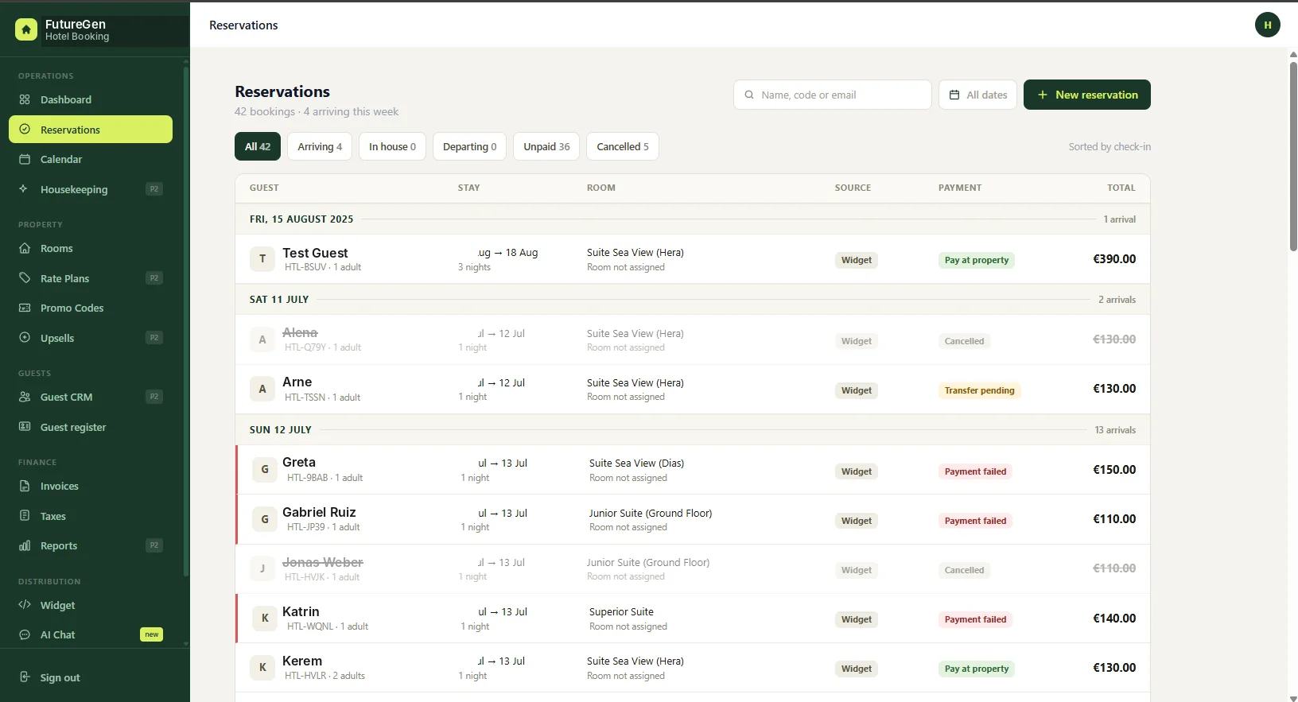Open the Dashboard grid icon

[x=25, y=99]
